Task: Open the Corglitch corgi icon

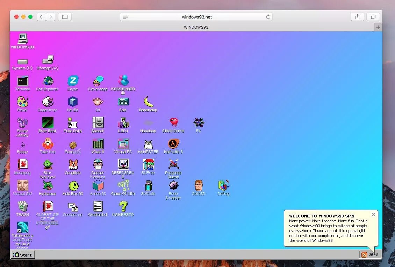Action: (73, 165)
